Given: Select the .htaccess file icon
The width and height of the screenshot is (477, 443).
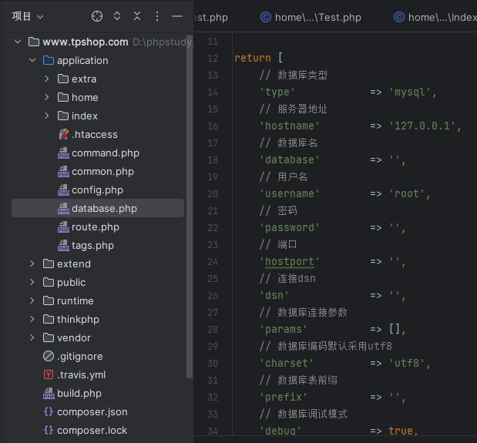Looking at the screenshot, I should pos(63,134).
